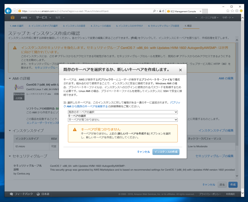Open the バージニア北部 region dropdown
Image resolution: width=248 pixels, height=202 pixels.
[209, 18]
